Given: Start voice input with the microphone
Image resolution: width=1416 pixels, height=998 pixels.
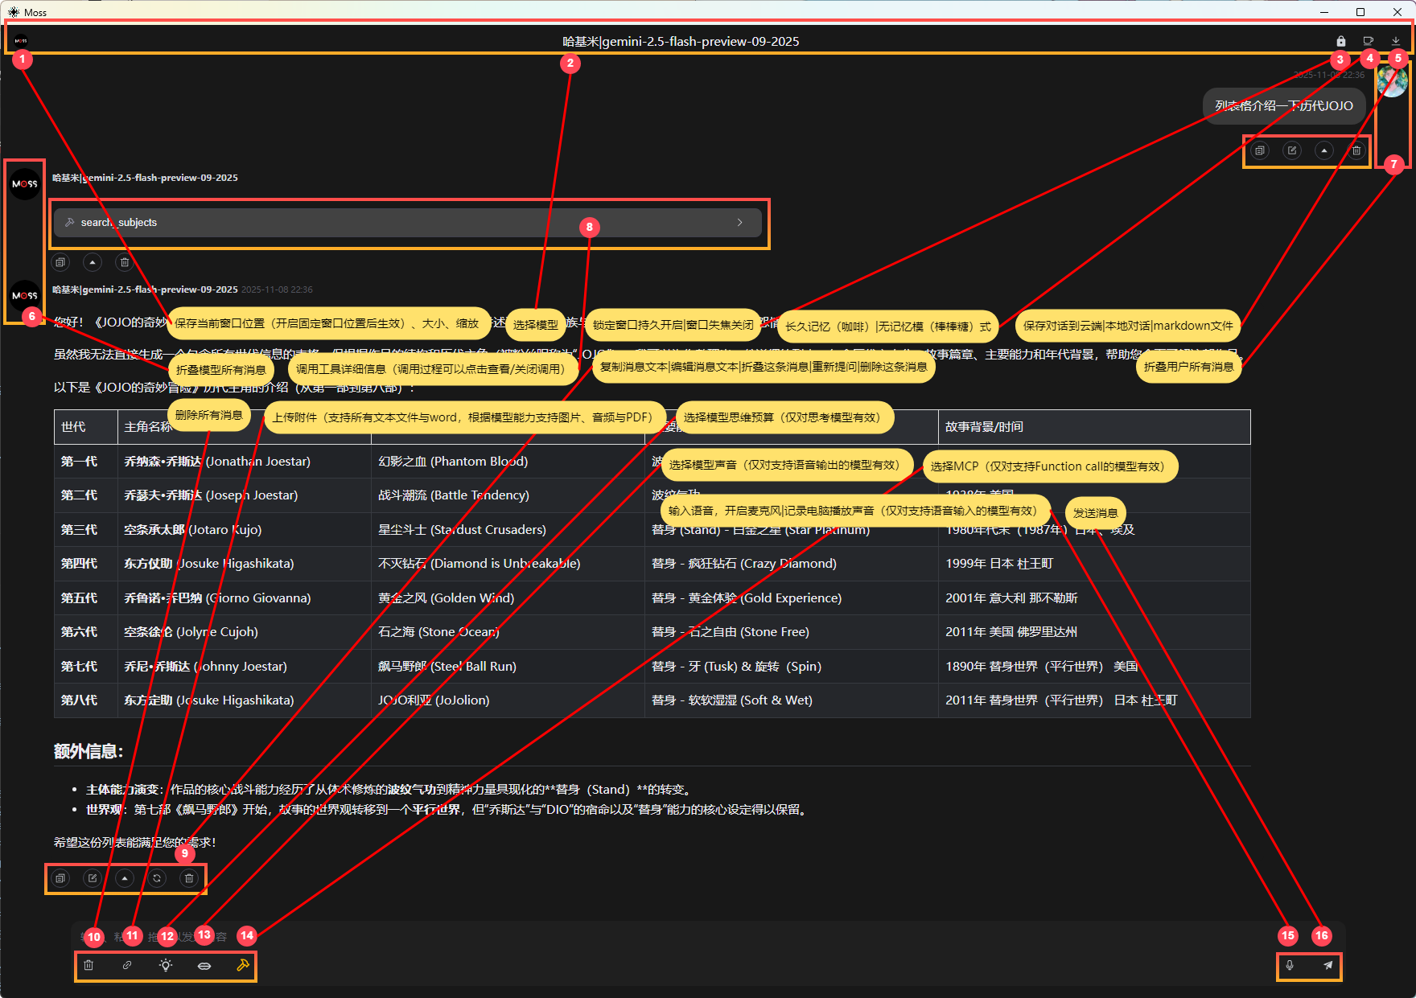Looking at the screenshot, I should 1290,965.
